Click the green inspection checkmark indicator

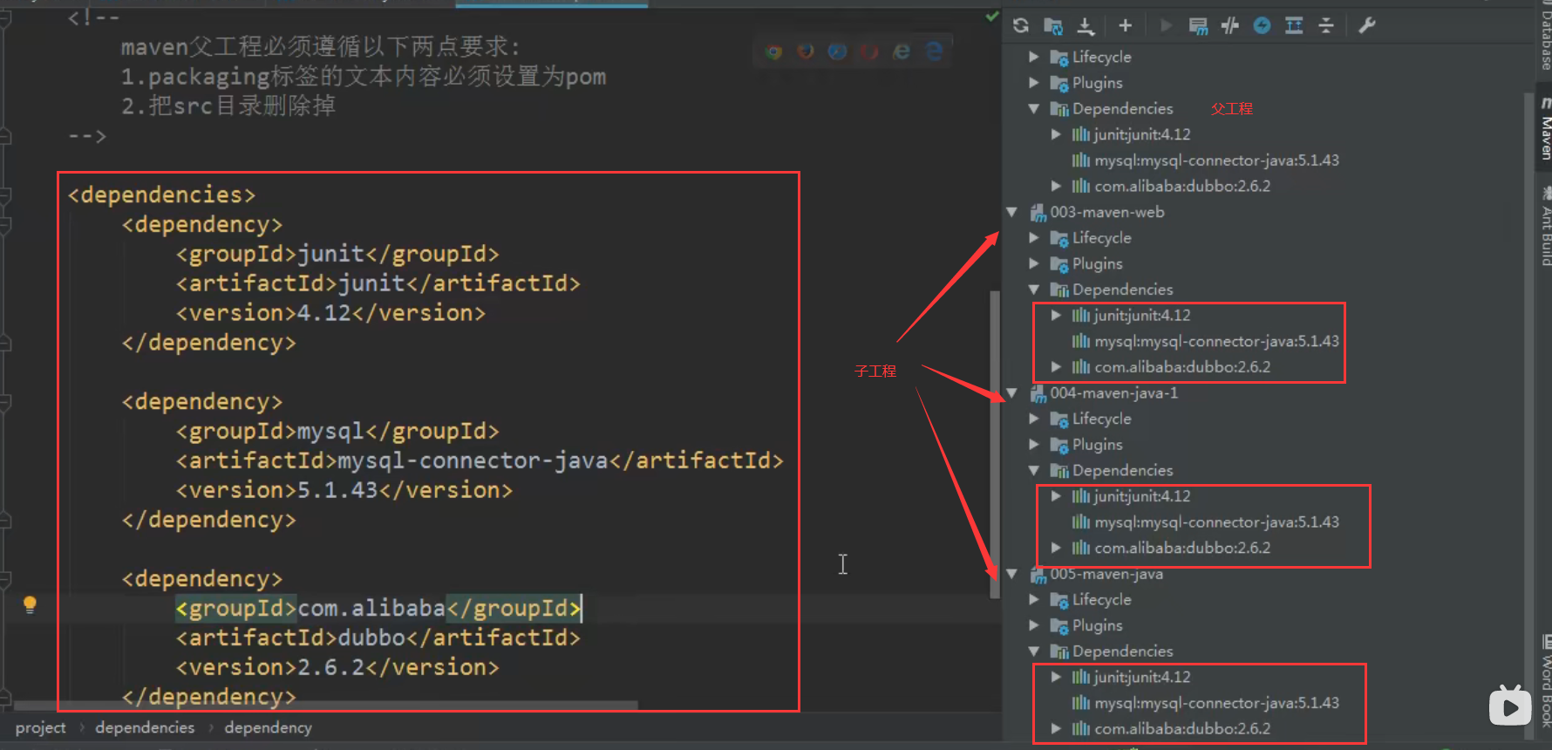coord(991,16)
